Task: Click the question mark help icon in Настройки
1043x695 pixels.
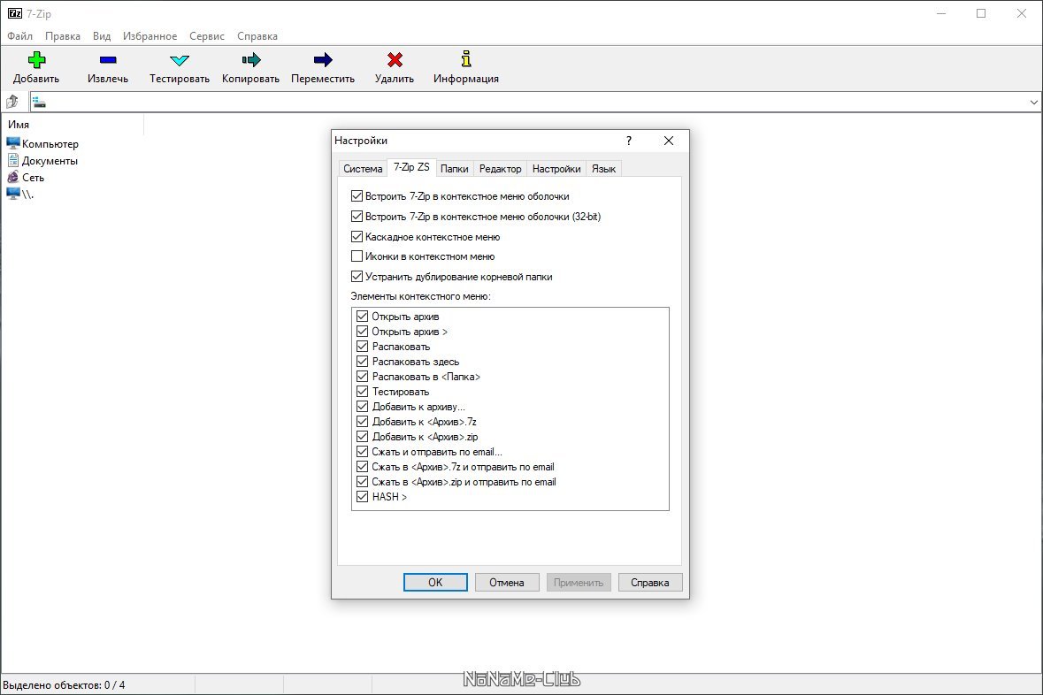Action: [629, 141]
